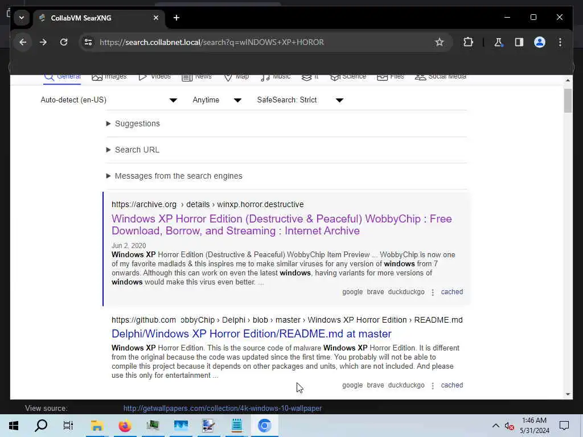Maximize the Chrome window

click(533, 17)
